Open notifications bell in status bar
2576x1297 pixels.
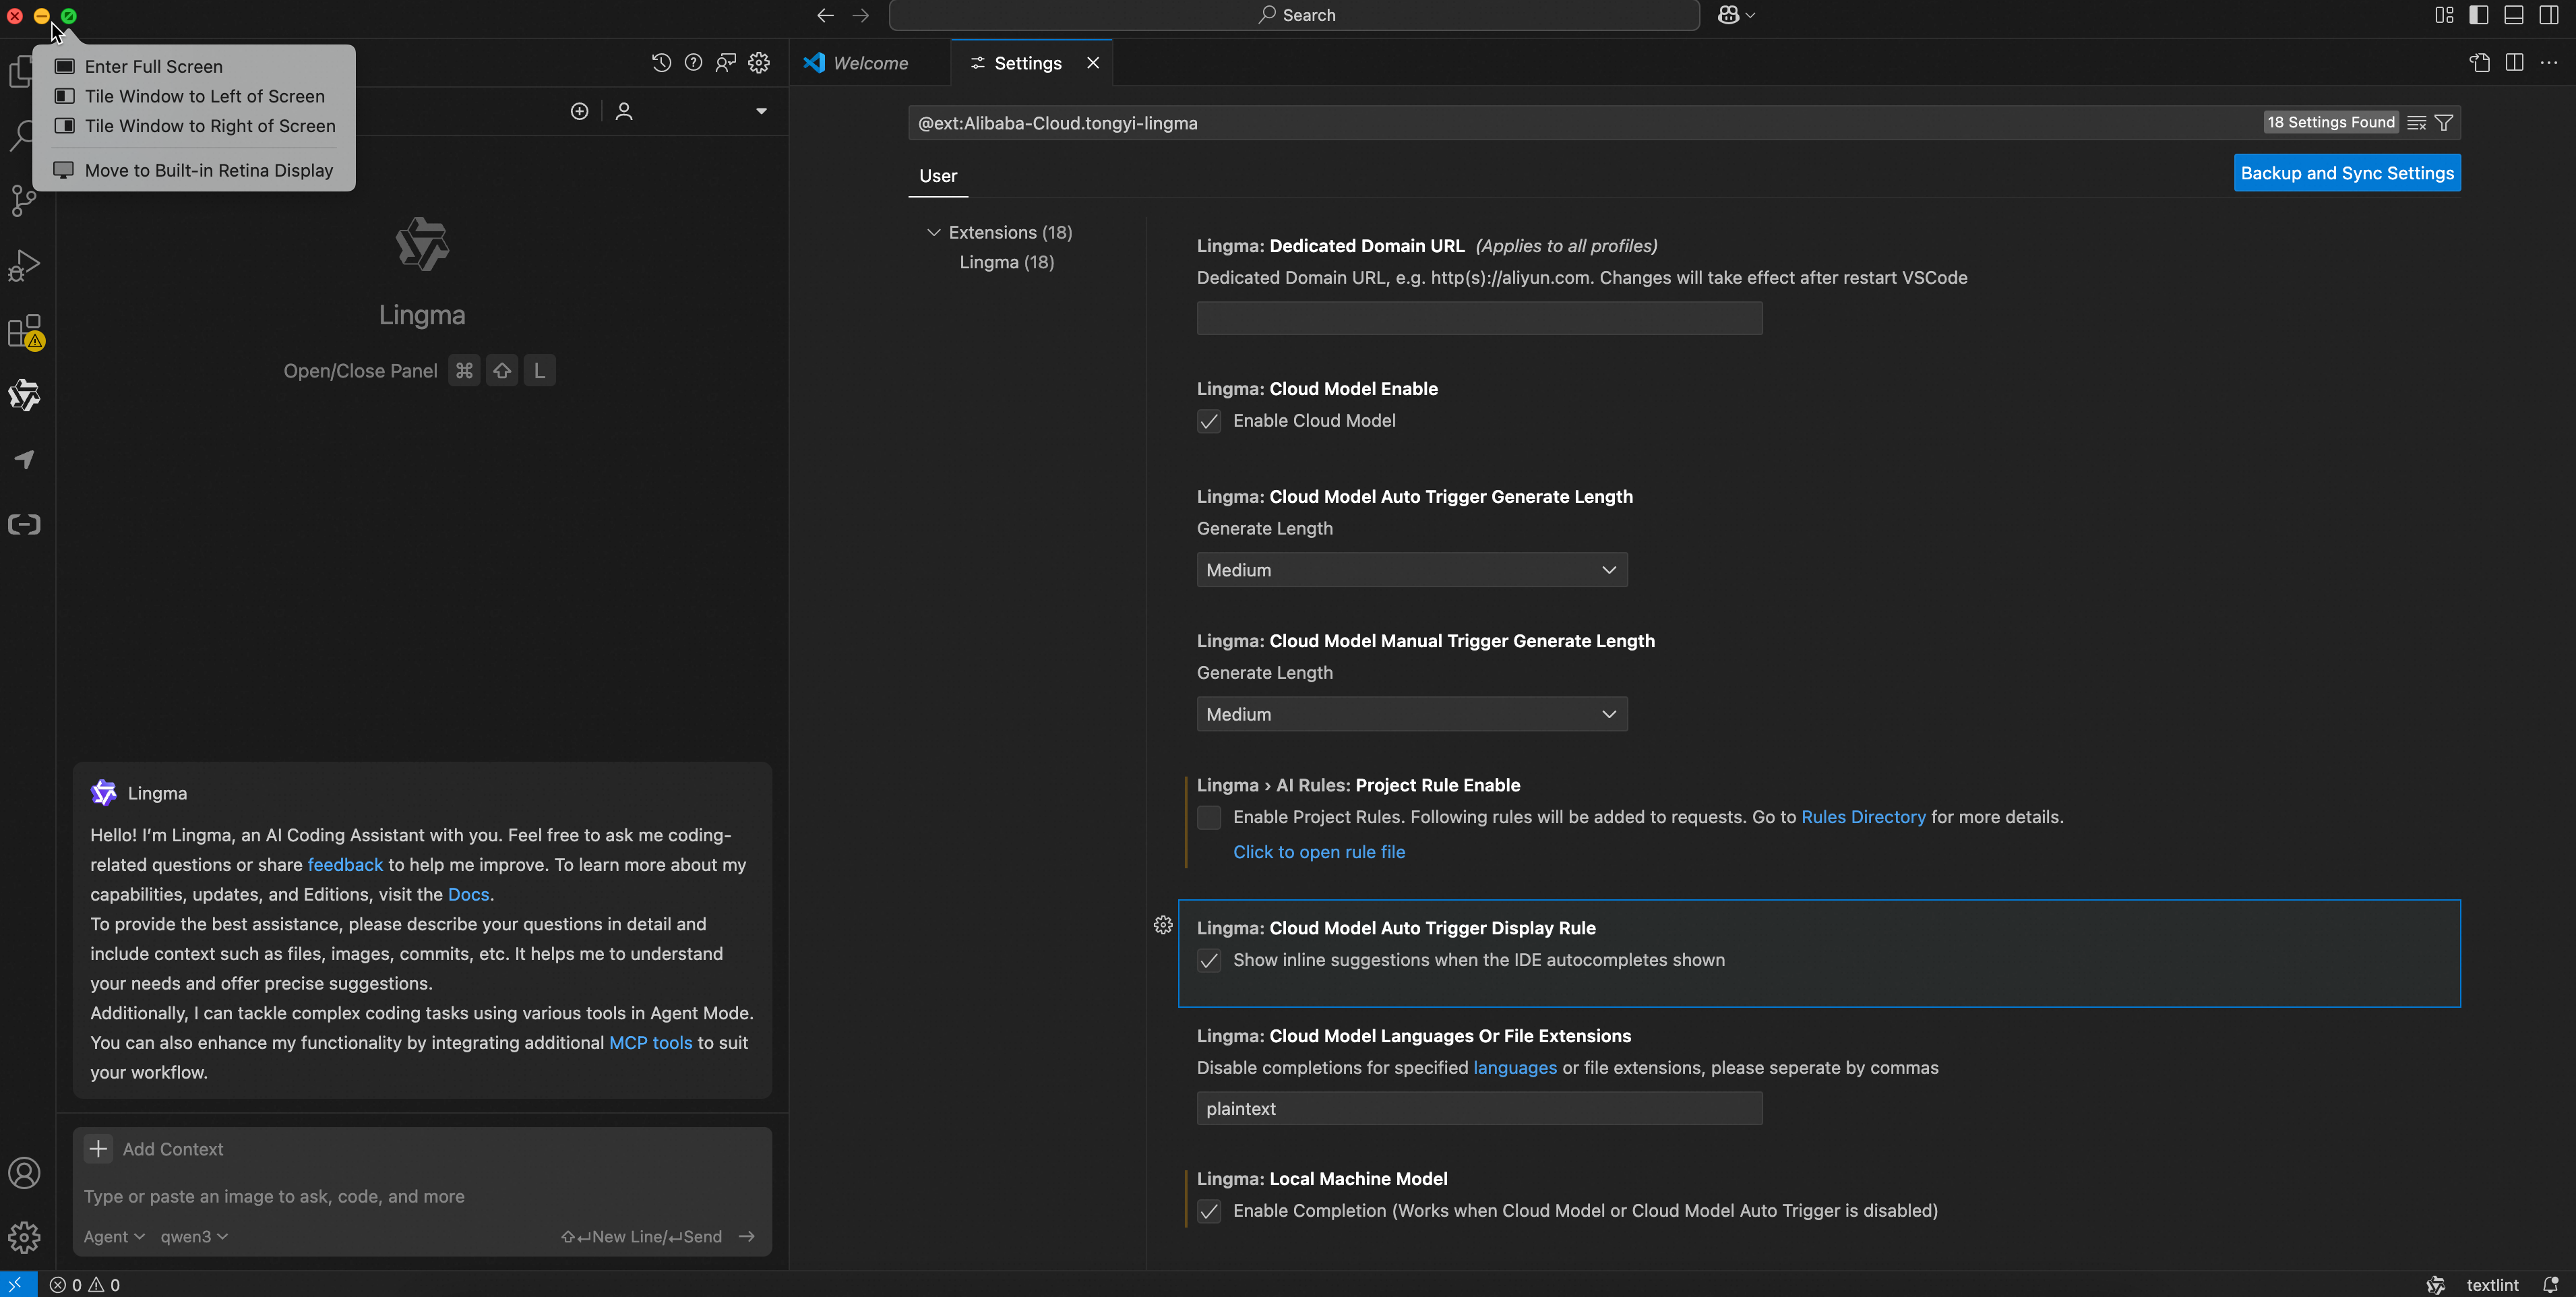2550,1285
